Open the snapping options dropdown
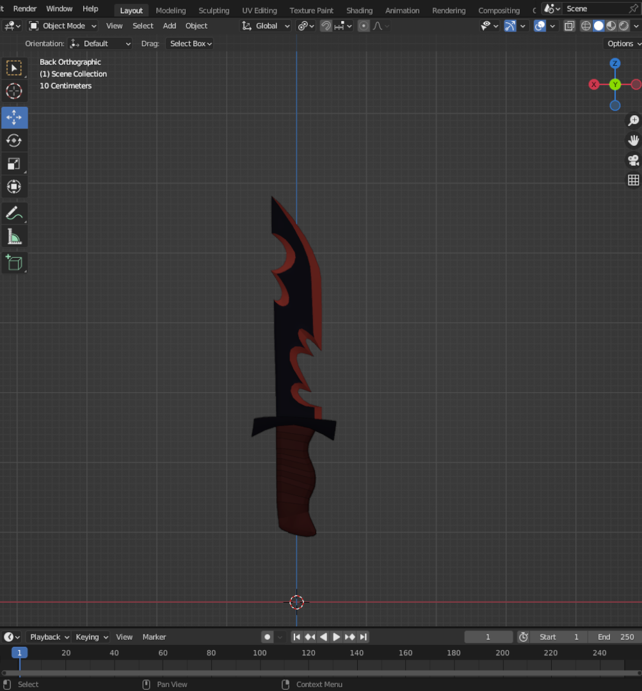 pos(344,26)
